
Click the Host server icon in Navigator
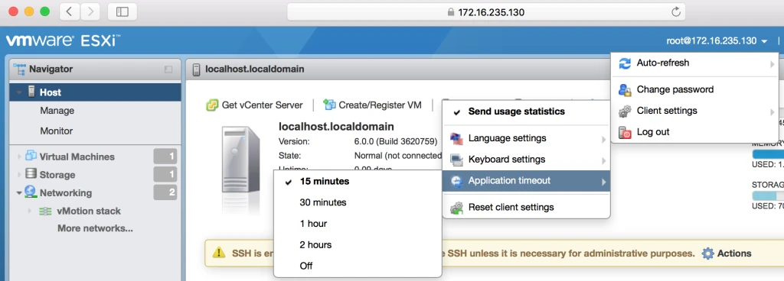click(x=31, y=92)
